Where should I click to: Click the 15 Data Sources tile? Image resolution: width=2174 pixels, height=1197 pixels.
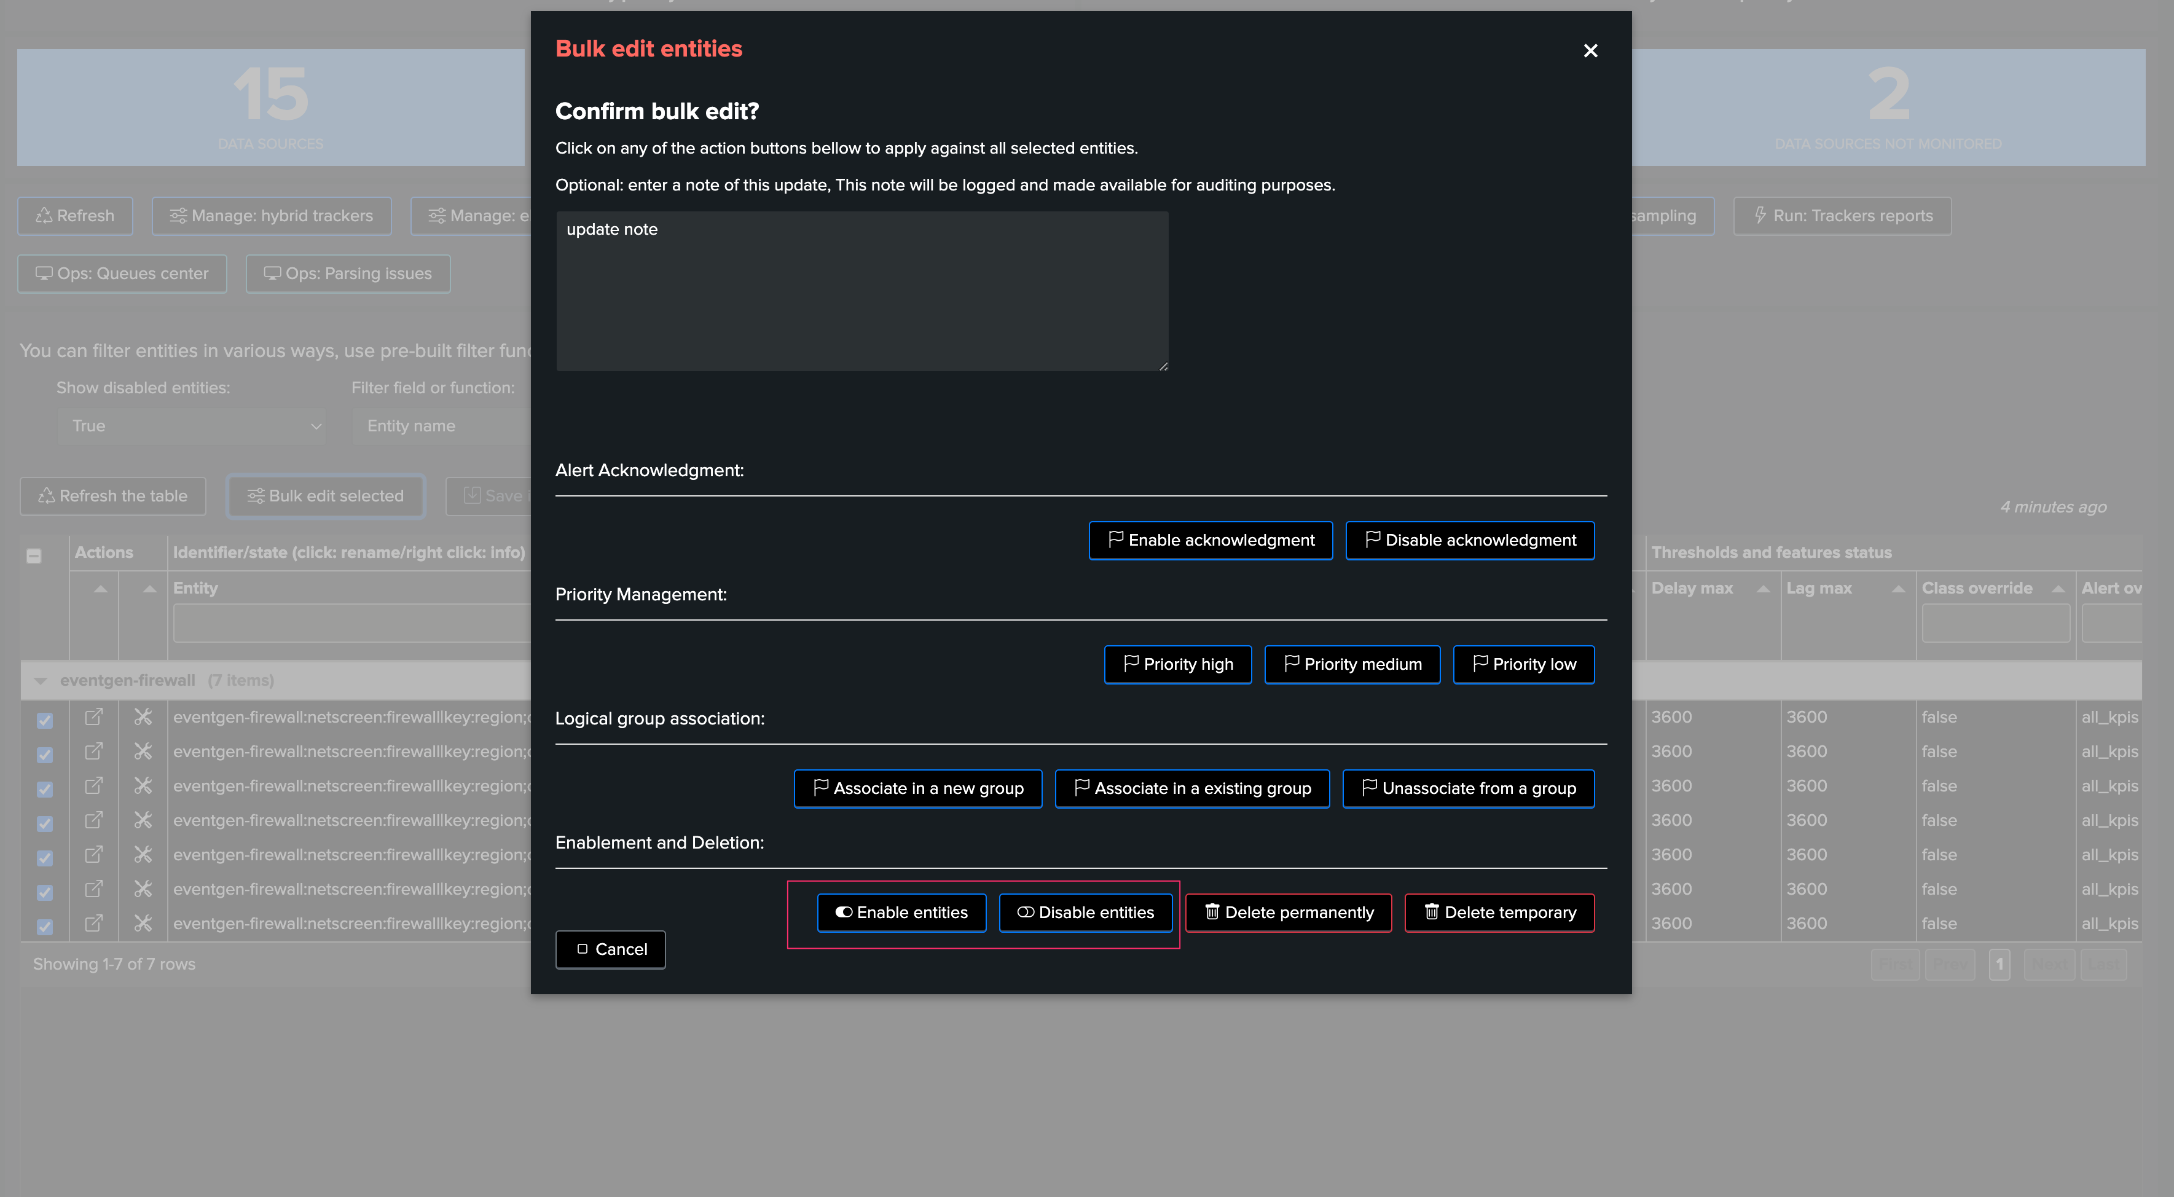pos(271,107)
